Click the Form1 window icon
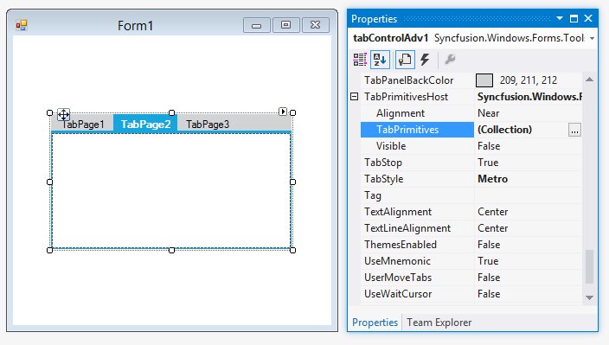 coord(22,26)
